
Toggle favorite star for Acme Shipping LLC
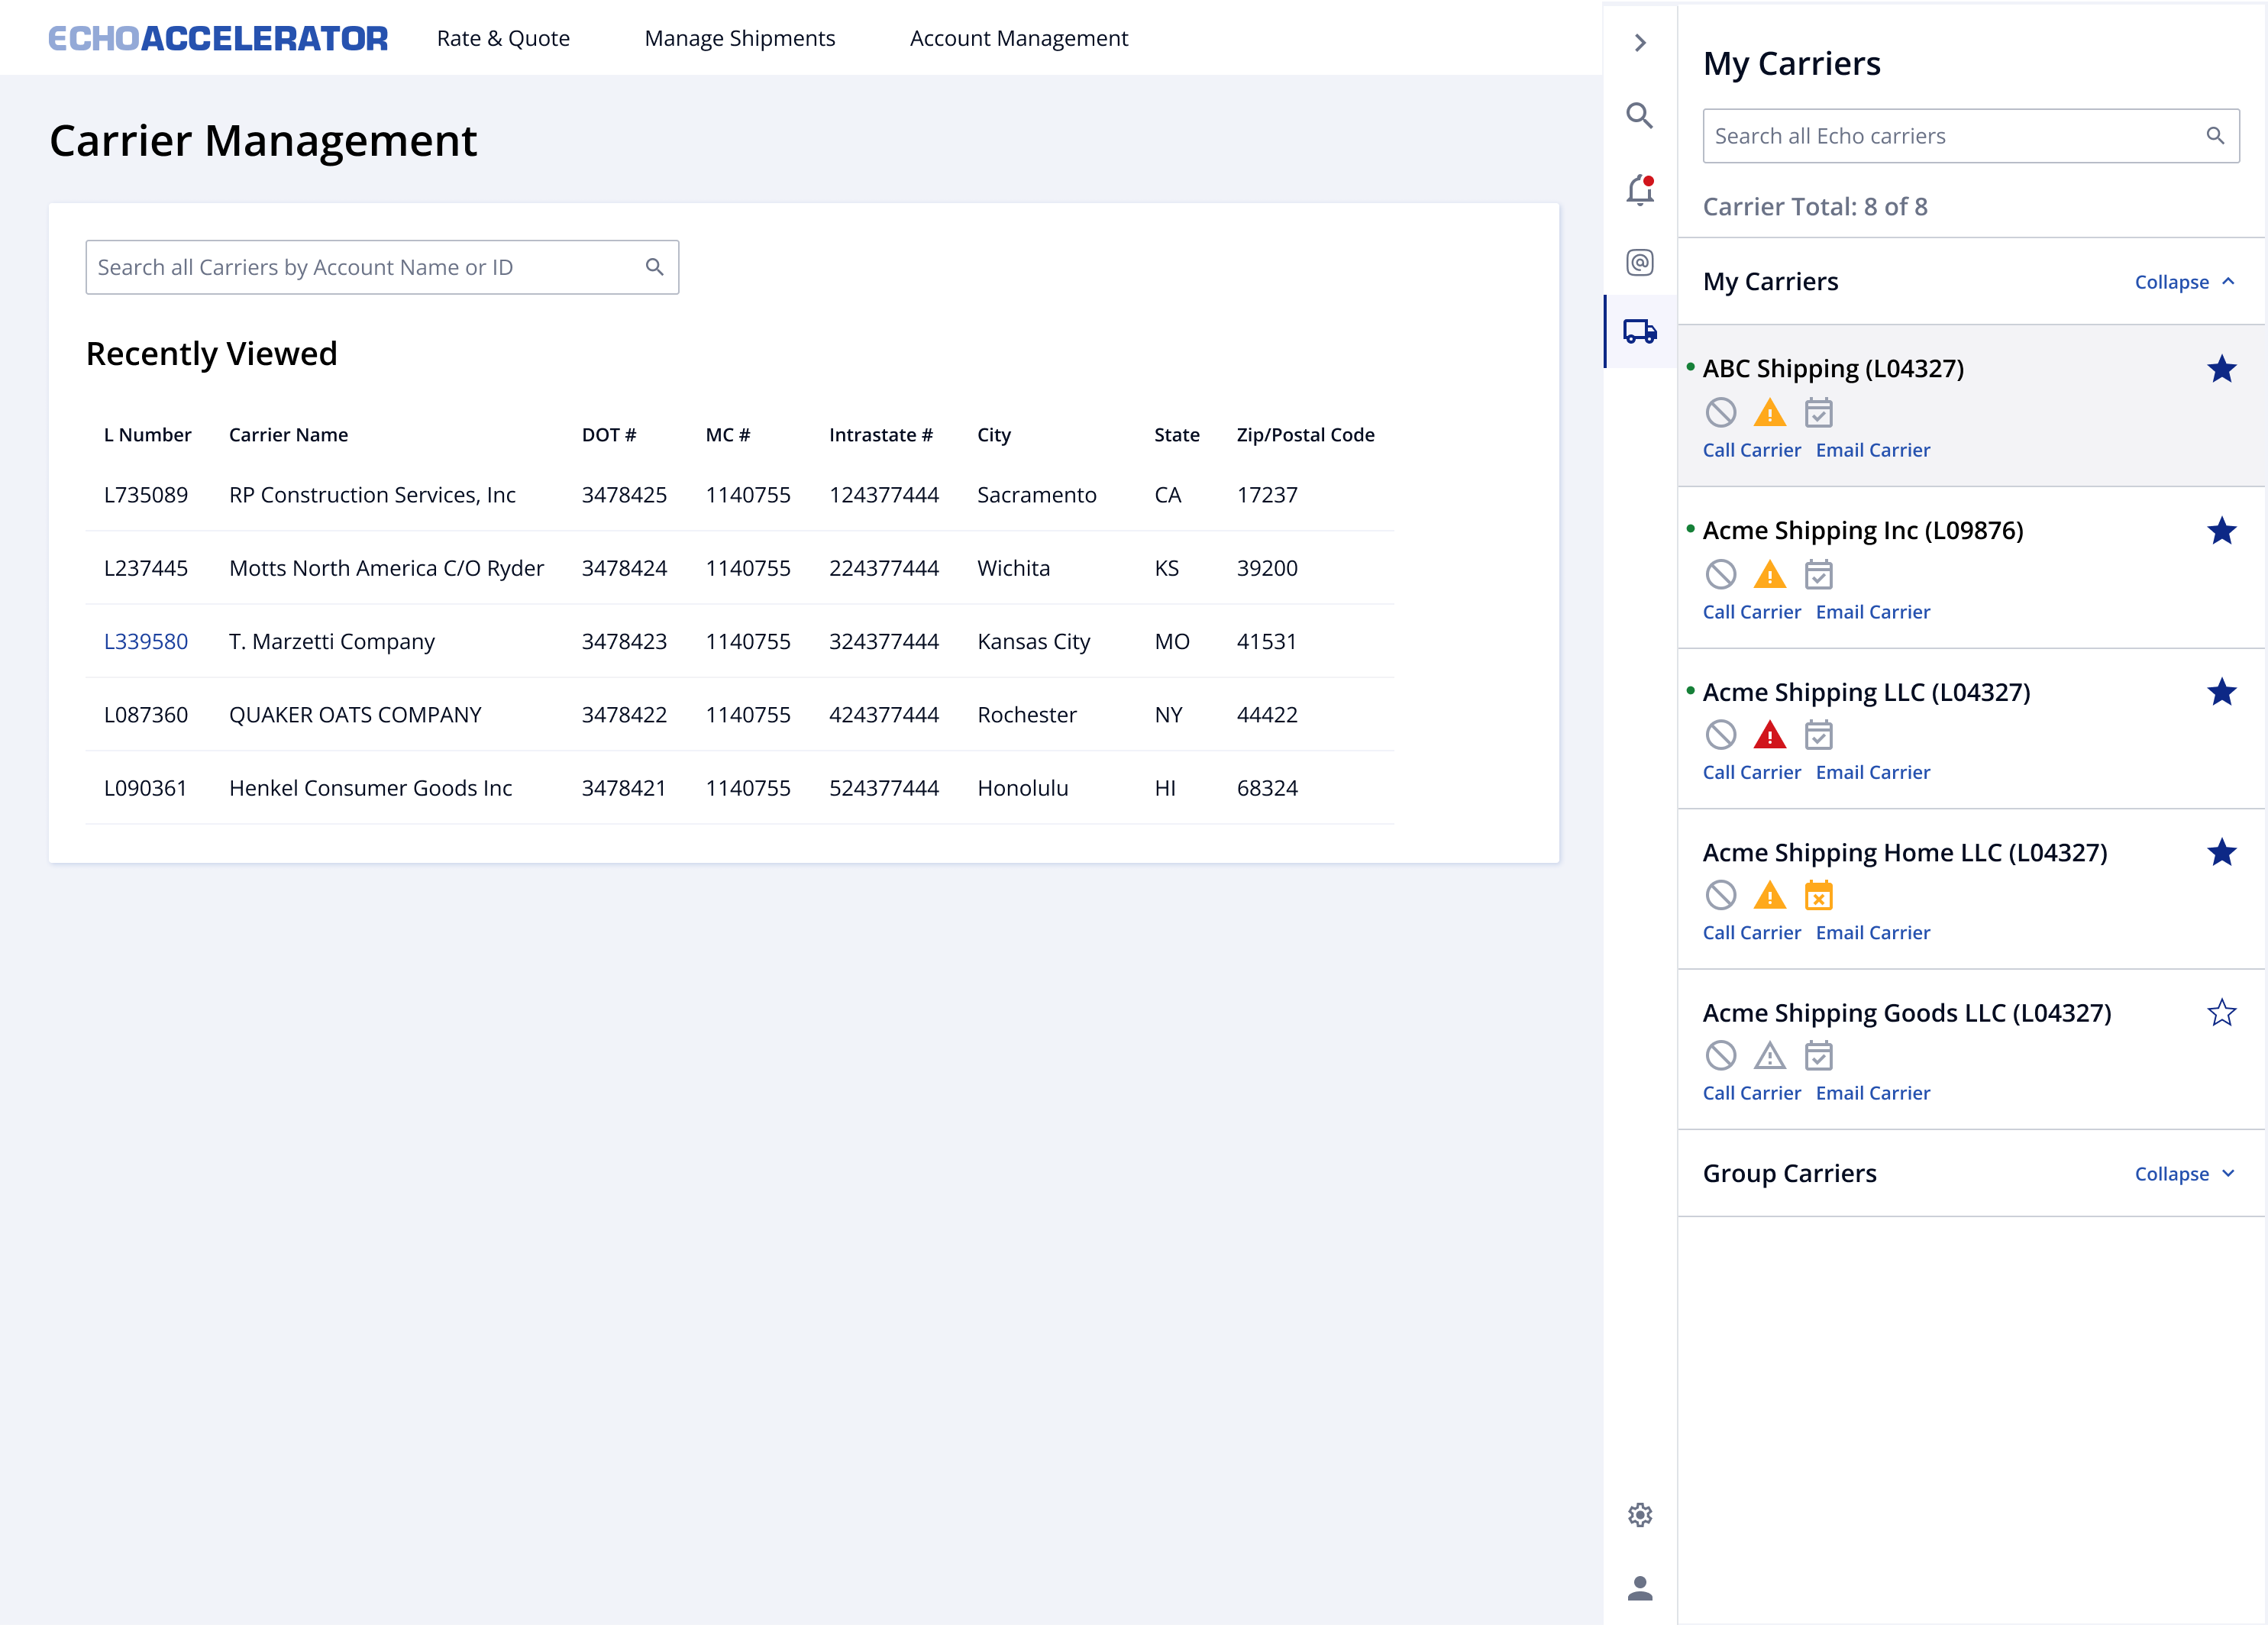[x=2221, y=693]
